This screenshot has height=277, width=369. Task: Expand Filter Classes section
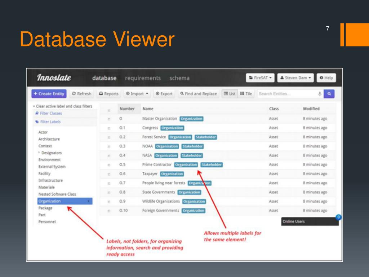[49, 113]
